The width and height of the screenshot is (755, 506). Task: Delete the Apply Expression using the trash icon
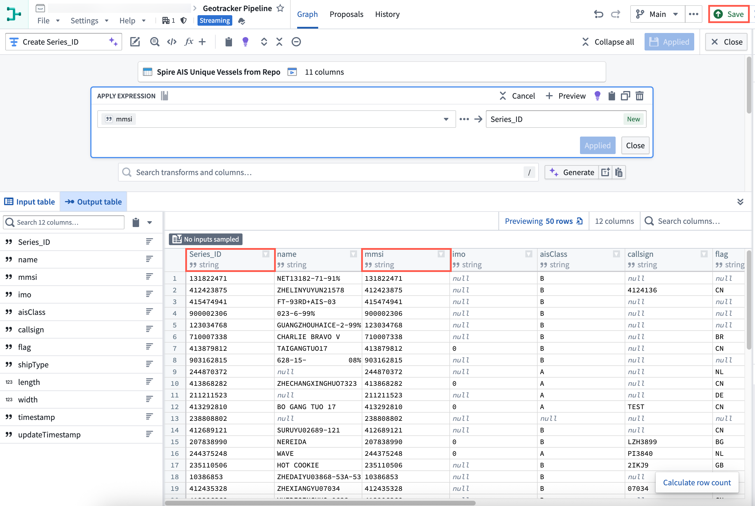tap(640, 95)
